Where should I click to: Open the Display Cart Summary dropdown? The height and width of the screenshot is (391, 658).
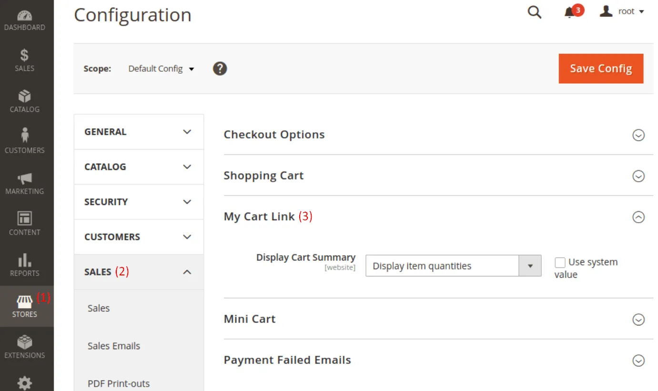click(x=453, y=266)
